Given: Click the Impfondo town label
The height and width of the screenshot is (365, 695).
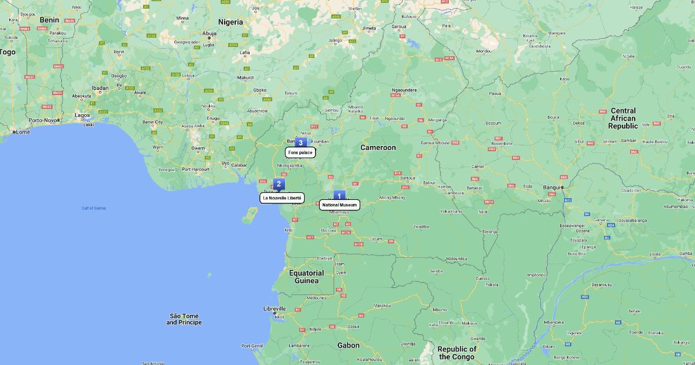Looking at the screenshot, I should [537, 275].
